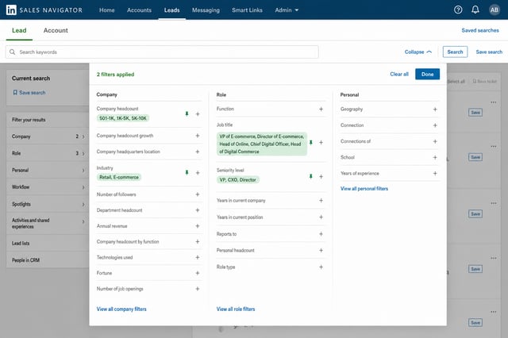Expand Company headquarters location with plus
The height and width of the screenshot is (338, 508).
click(x=198, y=152)
